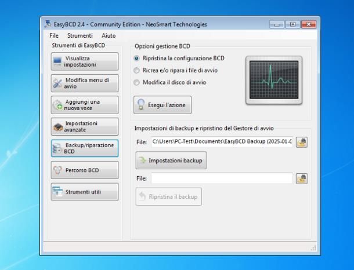Open Strumenti utili section
Image resolution: width=354 pixels, height=270 pixels.
click(x=85, y=192)
